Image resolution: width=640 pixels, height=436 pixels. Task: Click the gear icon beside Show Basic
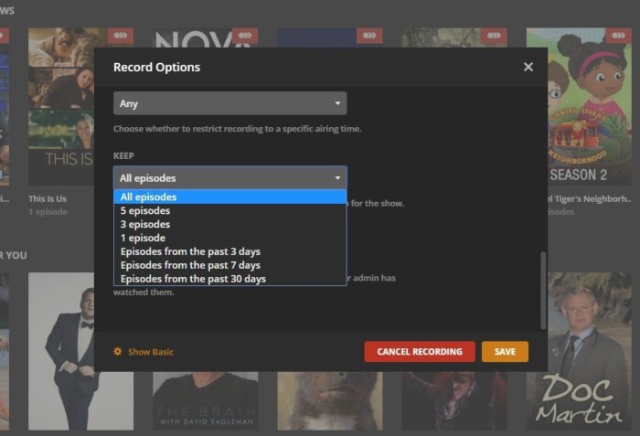click(117, 352)
